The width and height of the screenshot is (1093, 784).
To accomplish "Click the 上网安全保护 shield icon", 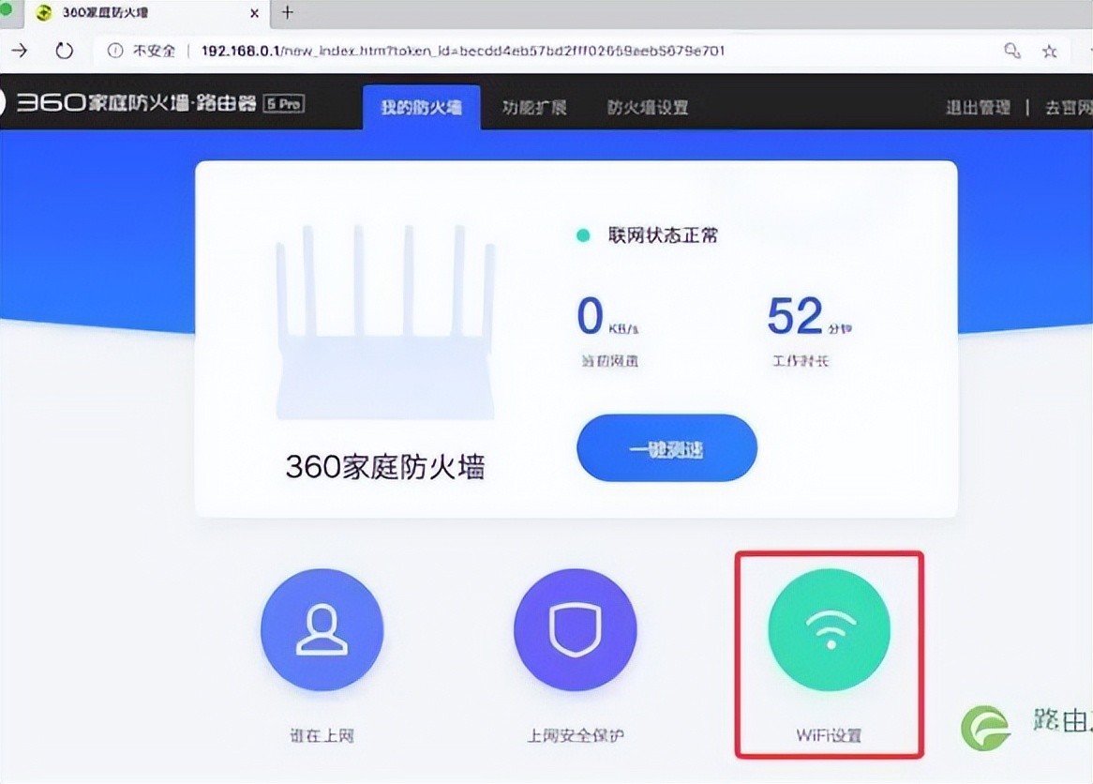I will tap(575, 629).
